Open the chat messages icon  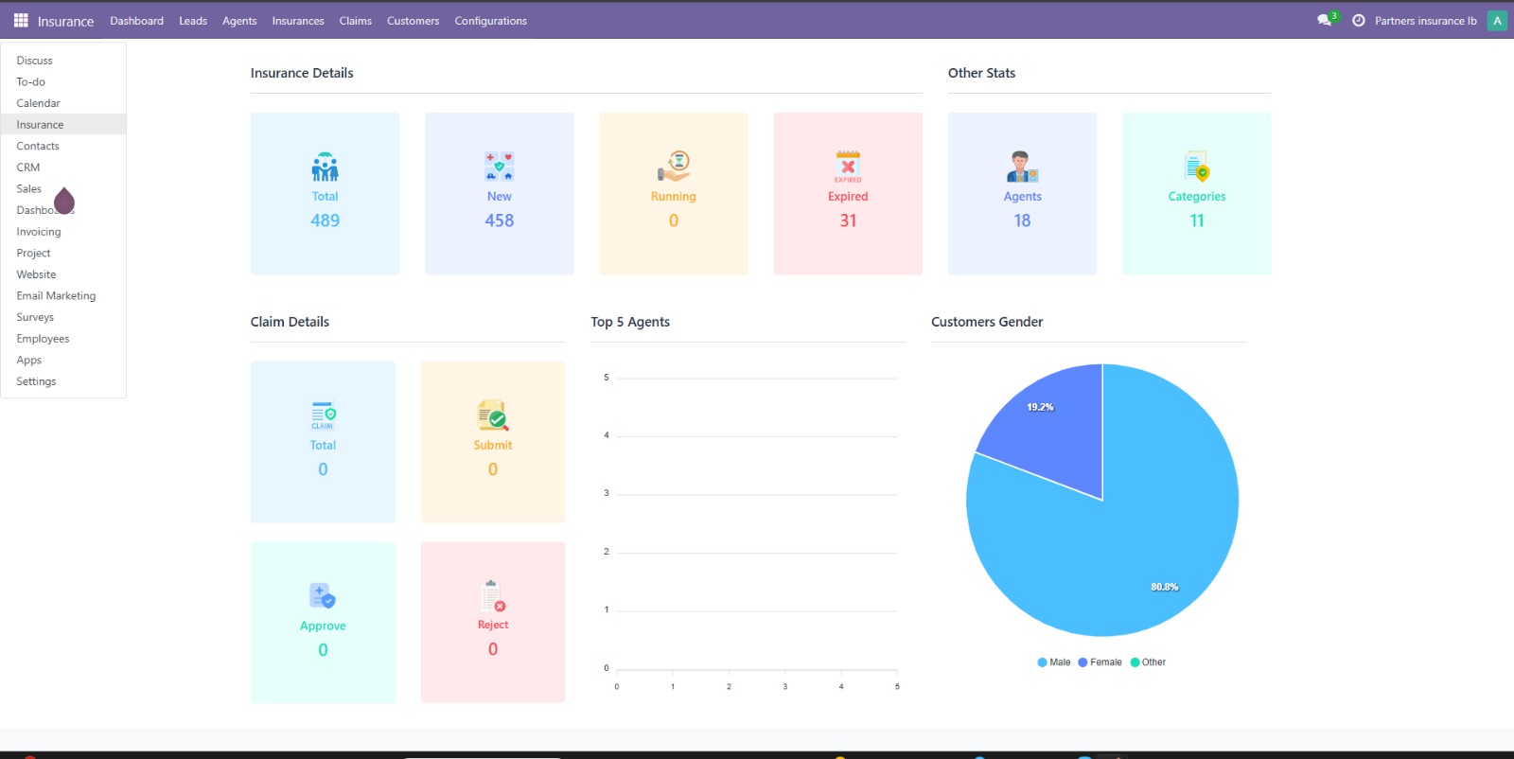[x=1324, y=20]
